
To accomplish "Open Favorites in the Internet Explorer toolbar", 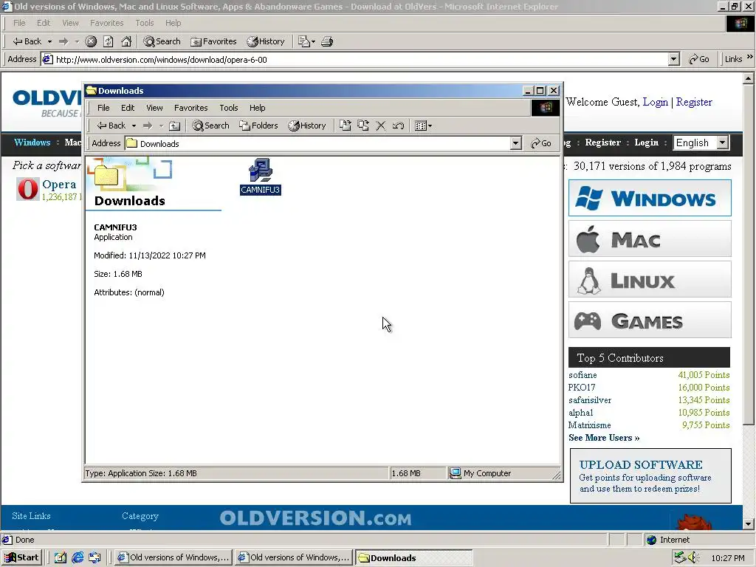I will click(x=213, y=41).
